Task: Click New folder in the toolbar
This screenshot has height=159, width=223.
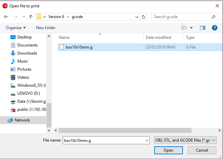Action: tap(46, 28)
